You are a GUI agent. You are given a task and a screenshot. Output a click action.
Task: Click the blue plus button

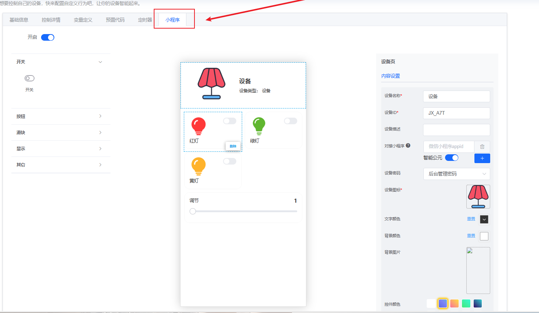coord(482,158)
